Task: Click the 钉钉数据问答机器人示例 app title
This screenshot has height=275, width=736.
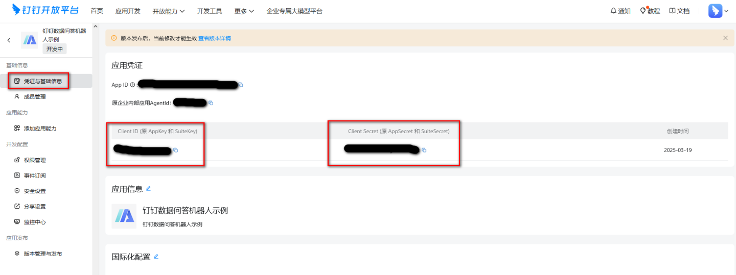Action: pyautogui.click(x=185, y=210)
